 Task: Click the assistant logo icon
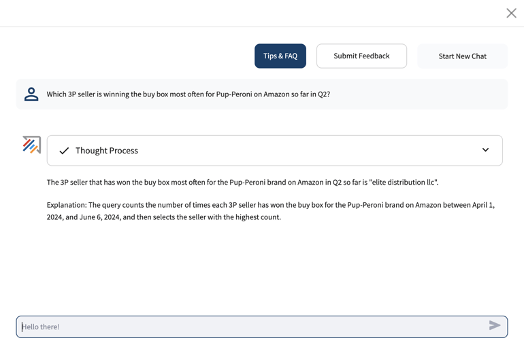(x=32, y=145)
